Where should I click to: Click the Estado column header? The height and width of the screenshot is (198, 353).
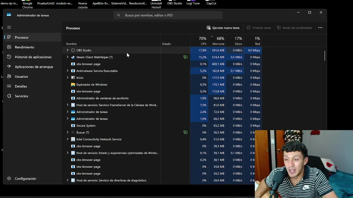[x=175, y=40]
